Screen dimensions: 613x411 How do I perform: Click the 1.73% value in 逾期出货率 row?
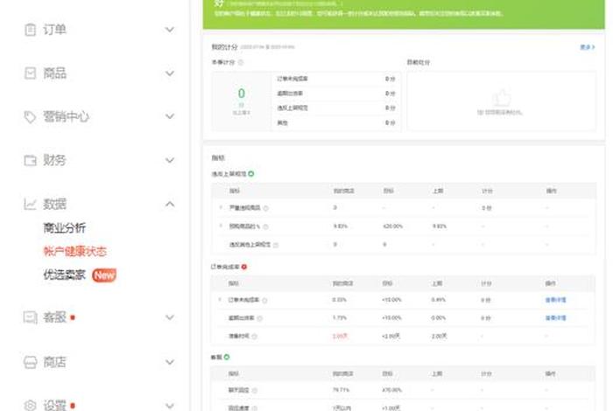pyautogui.click(x=340, y=317)
